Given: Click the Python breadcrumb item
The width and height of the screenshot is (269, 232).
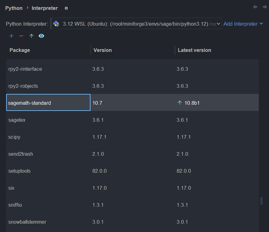Looking at the screenshot, I should tap(14, 8).
